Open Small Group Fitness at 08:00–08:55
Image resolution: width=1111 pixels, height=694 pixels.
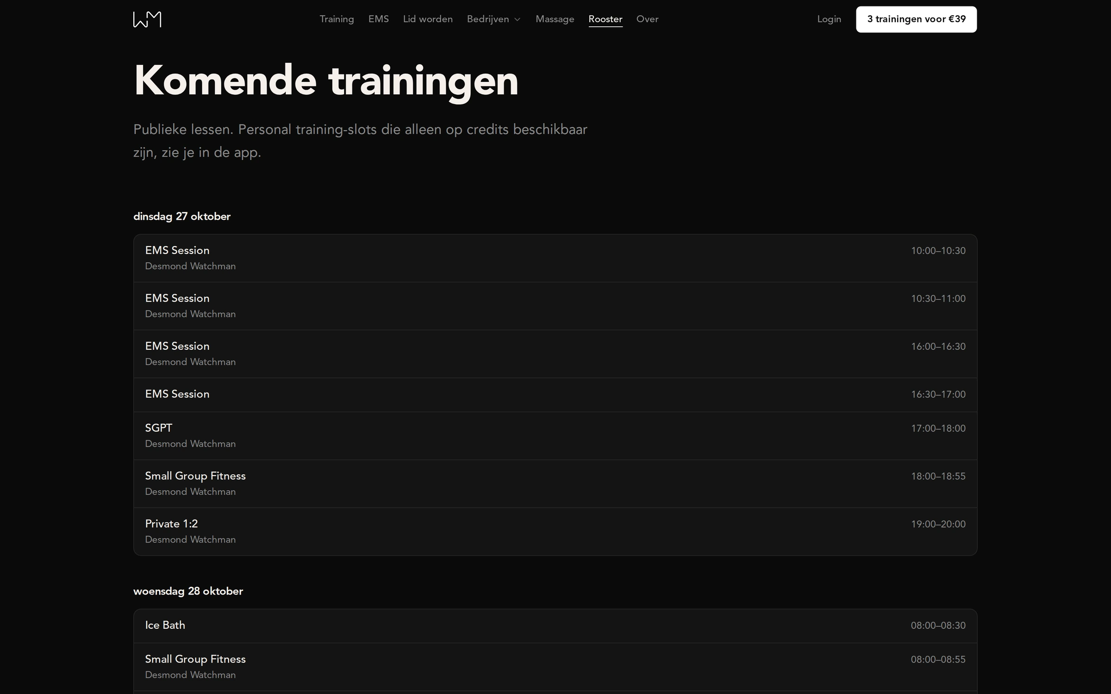tap(555, 667)
